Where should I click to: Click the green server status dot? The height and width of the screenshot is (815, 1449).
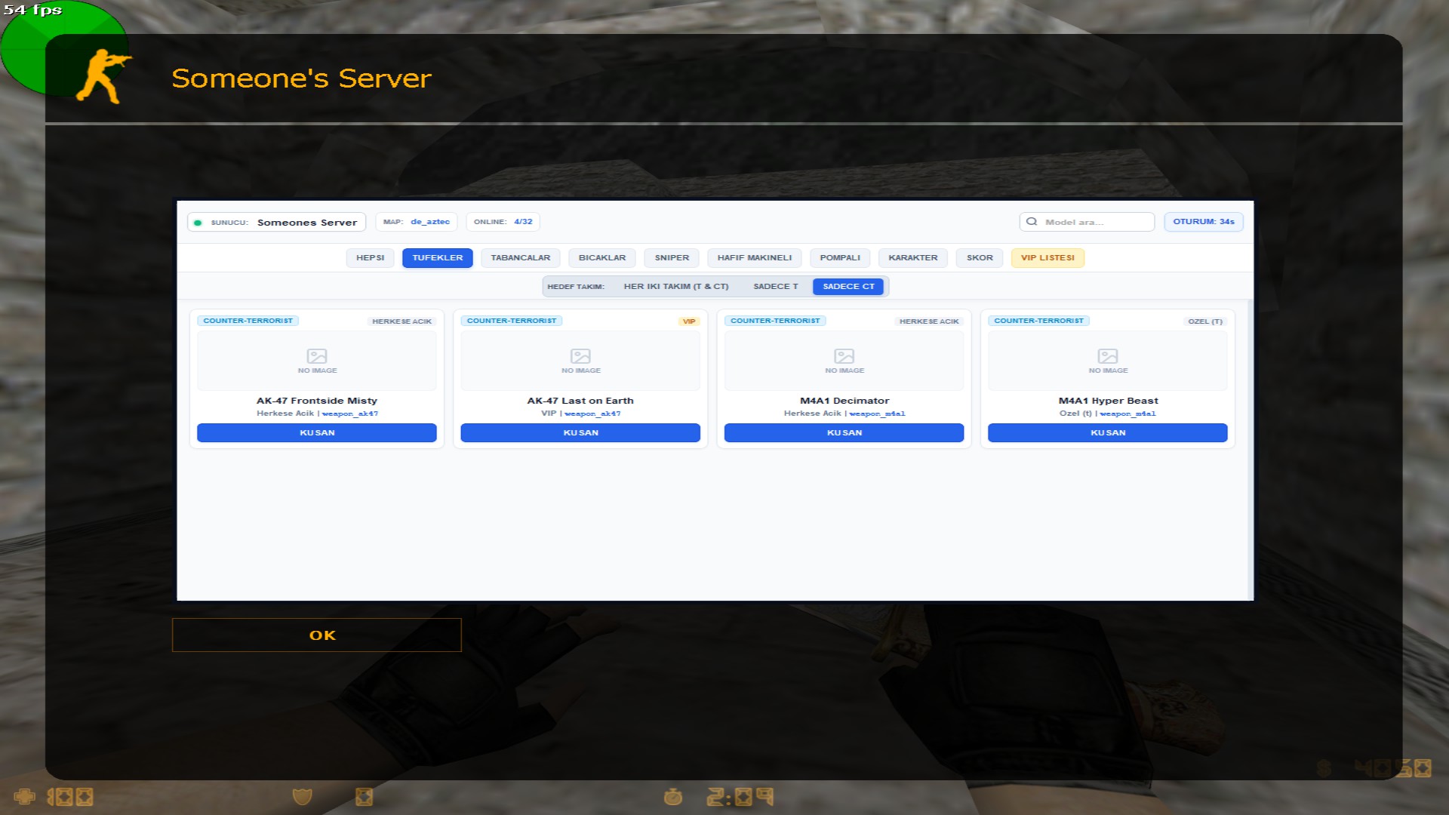(198, 223)
